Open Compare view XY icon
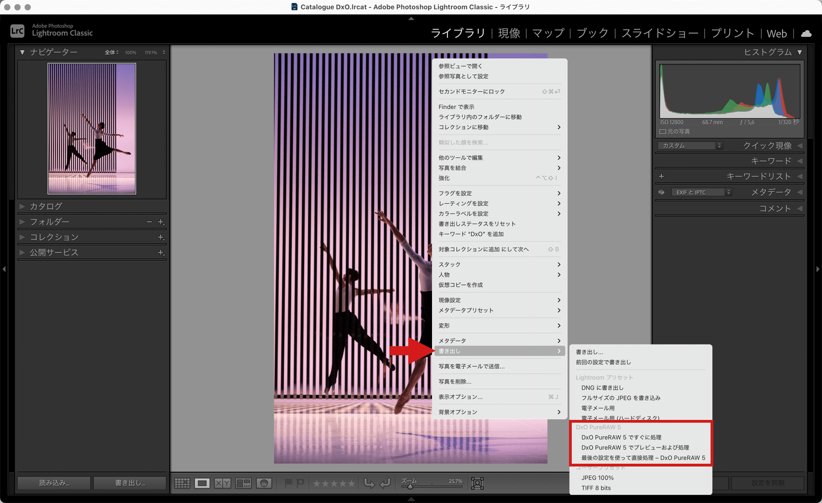This screenshot has width=822, height=503. pos(222,483)
